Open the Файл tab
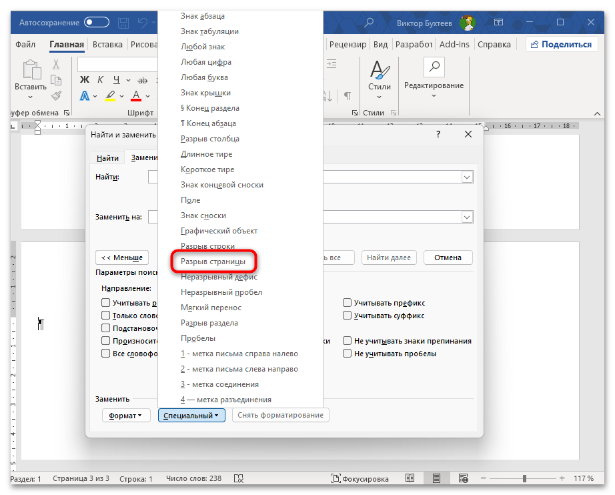 [25, 44]
